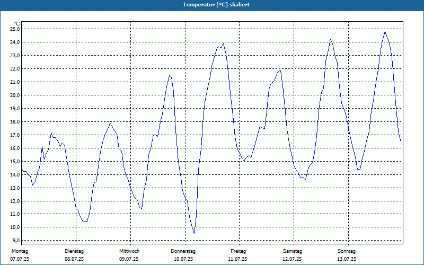Select the 24,0 y-axis value
Image resolution: width=424 pixels, height=265 pixels.
[15, 42]
